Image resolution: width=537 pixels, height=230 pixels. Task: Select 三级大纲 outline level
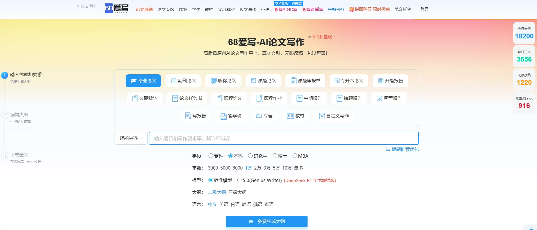coord(237,192)
